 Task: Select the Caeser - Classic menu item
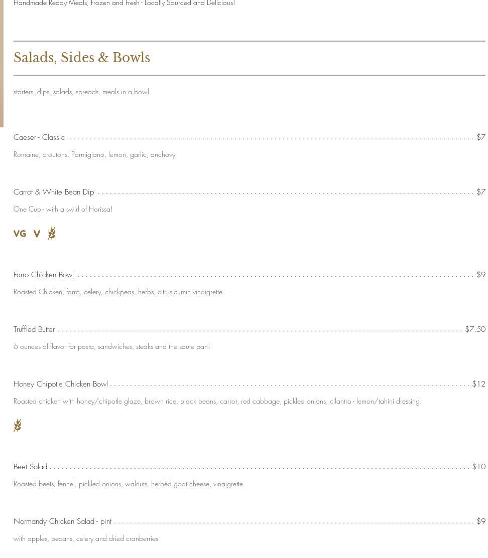coord(39,137)
